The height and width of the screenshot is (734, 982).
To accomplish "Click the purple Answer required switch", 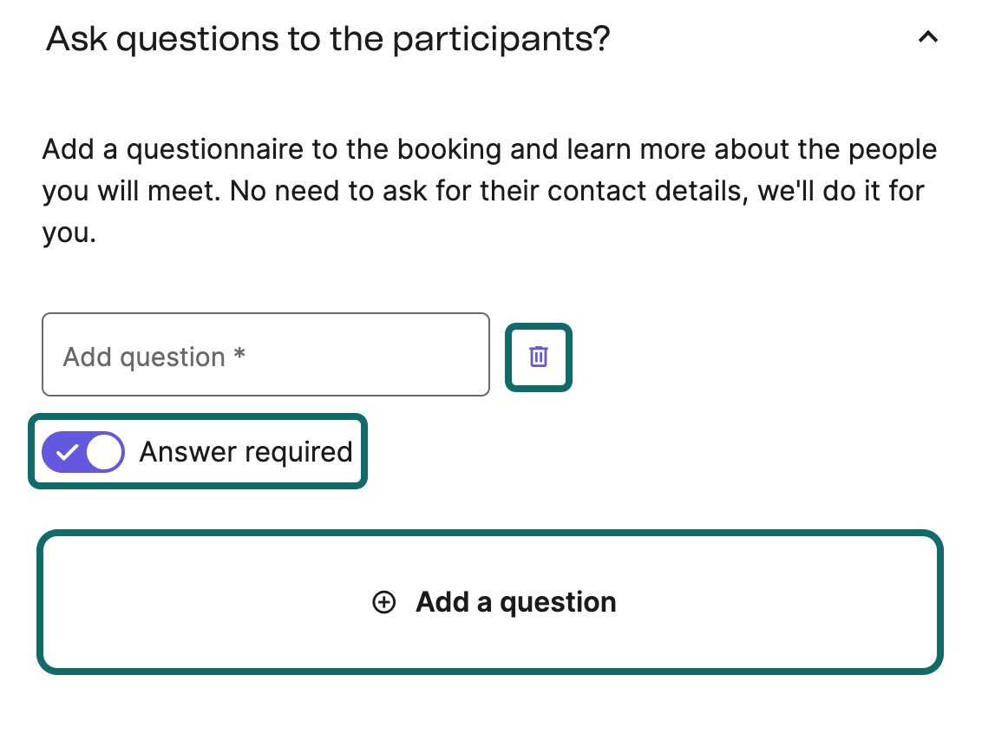I will point(83,451).
